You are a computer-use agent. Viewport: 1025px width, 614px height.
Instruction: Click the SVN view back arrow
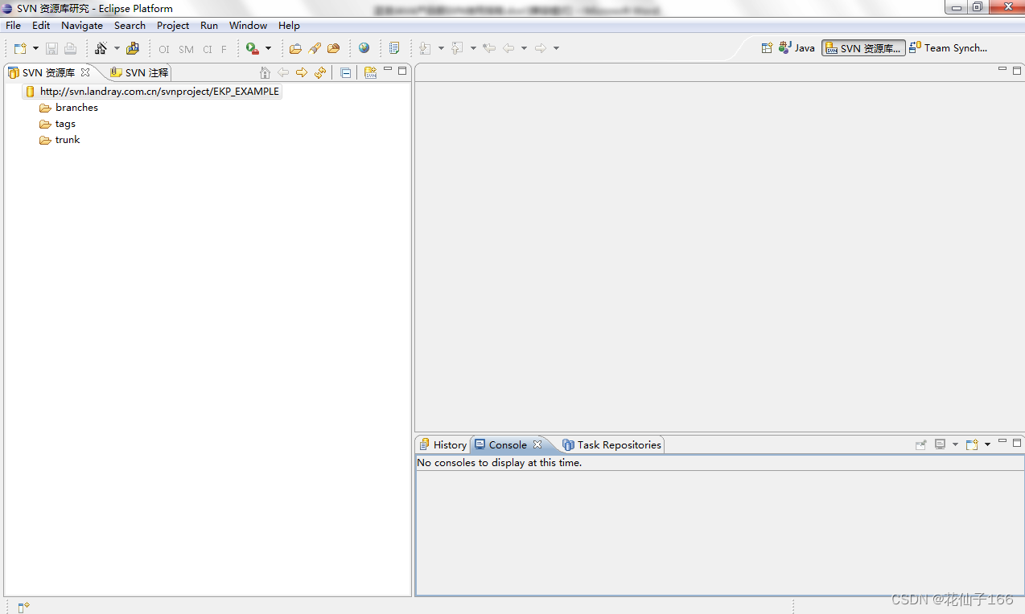tap(283, 72)
